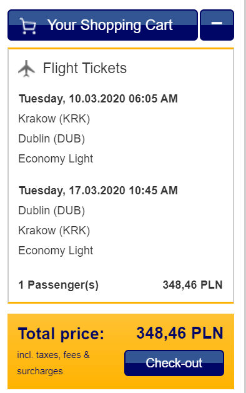Click the outbound Economy Light fare text
246x393 pixels.
point(56,159)
